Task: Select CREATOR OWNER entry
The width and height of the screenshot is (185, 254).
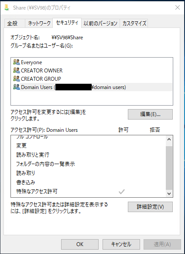Action: [92, 71]
